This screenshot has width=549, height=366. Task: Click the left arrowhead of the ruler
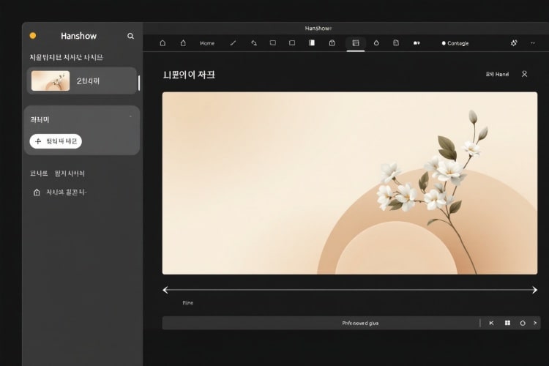(x=166, y=290)
